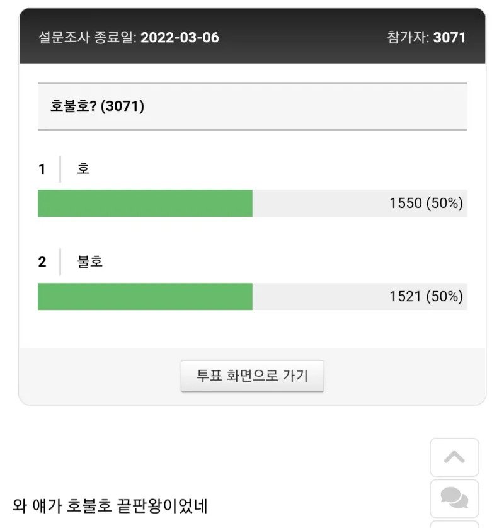Viewport: 504px width, 528px height.
Task: Click the 1550 (50%) result count
Action: coord(426,204)
